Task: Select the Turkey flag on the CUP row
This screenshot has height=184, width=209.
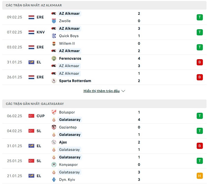Action: pyautogui.click(x=31, y=116)
